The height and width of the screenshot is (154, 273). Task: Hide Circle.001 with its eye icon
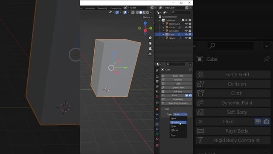[186, 31]
